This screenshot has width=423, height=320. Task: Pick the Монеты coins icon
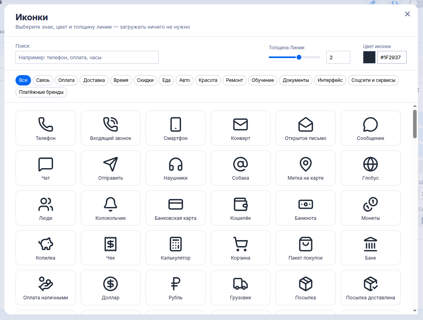click(371, 208)
